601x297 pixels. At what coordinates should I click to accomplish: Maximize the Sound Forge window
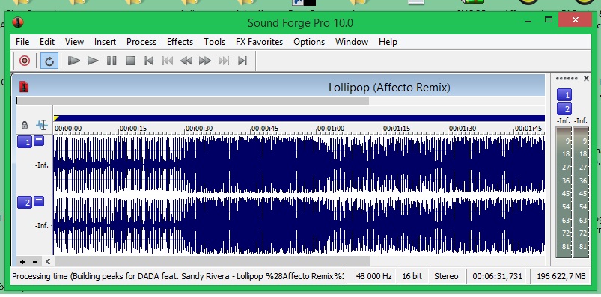pos(549,19)
